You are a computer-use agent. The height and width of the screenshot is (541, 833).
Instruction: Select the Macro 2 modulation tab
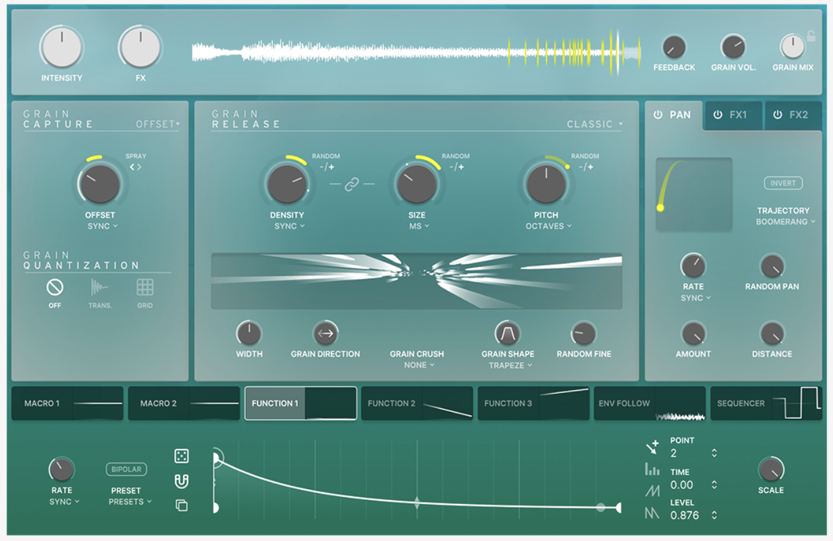coord(184,403)
